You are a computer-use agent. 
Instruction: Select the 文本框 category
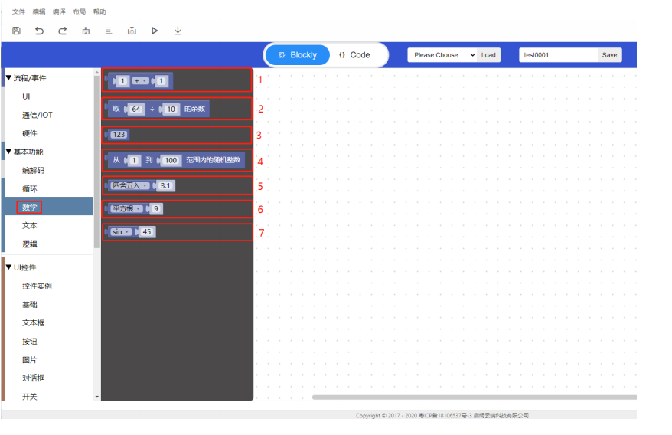click(x=33, y=323)
